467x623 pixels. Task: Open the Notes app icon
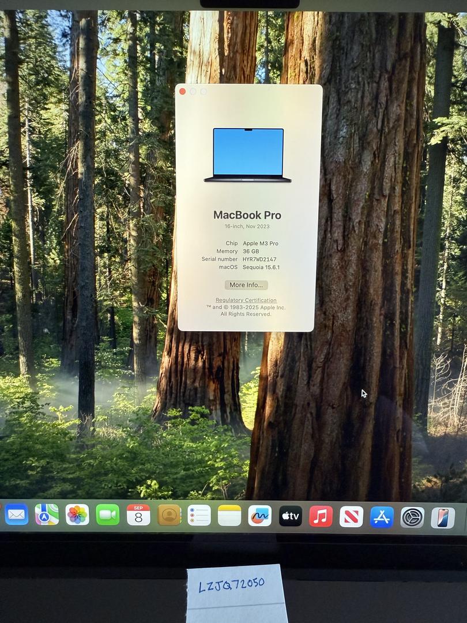pos(229,516)
